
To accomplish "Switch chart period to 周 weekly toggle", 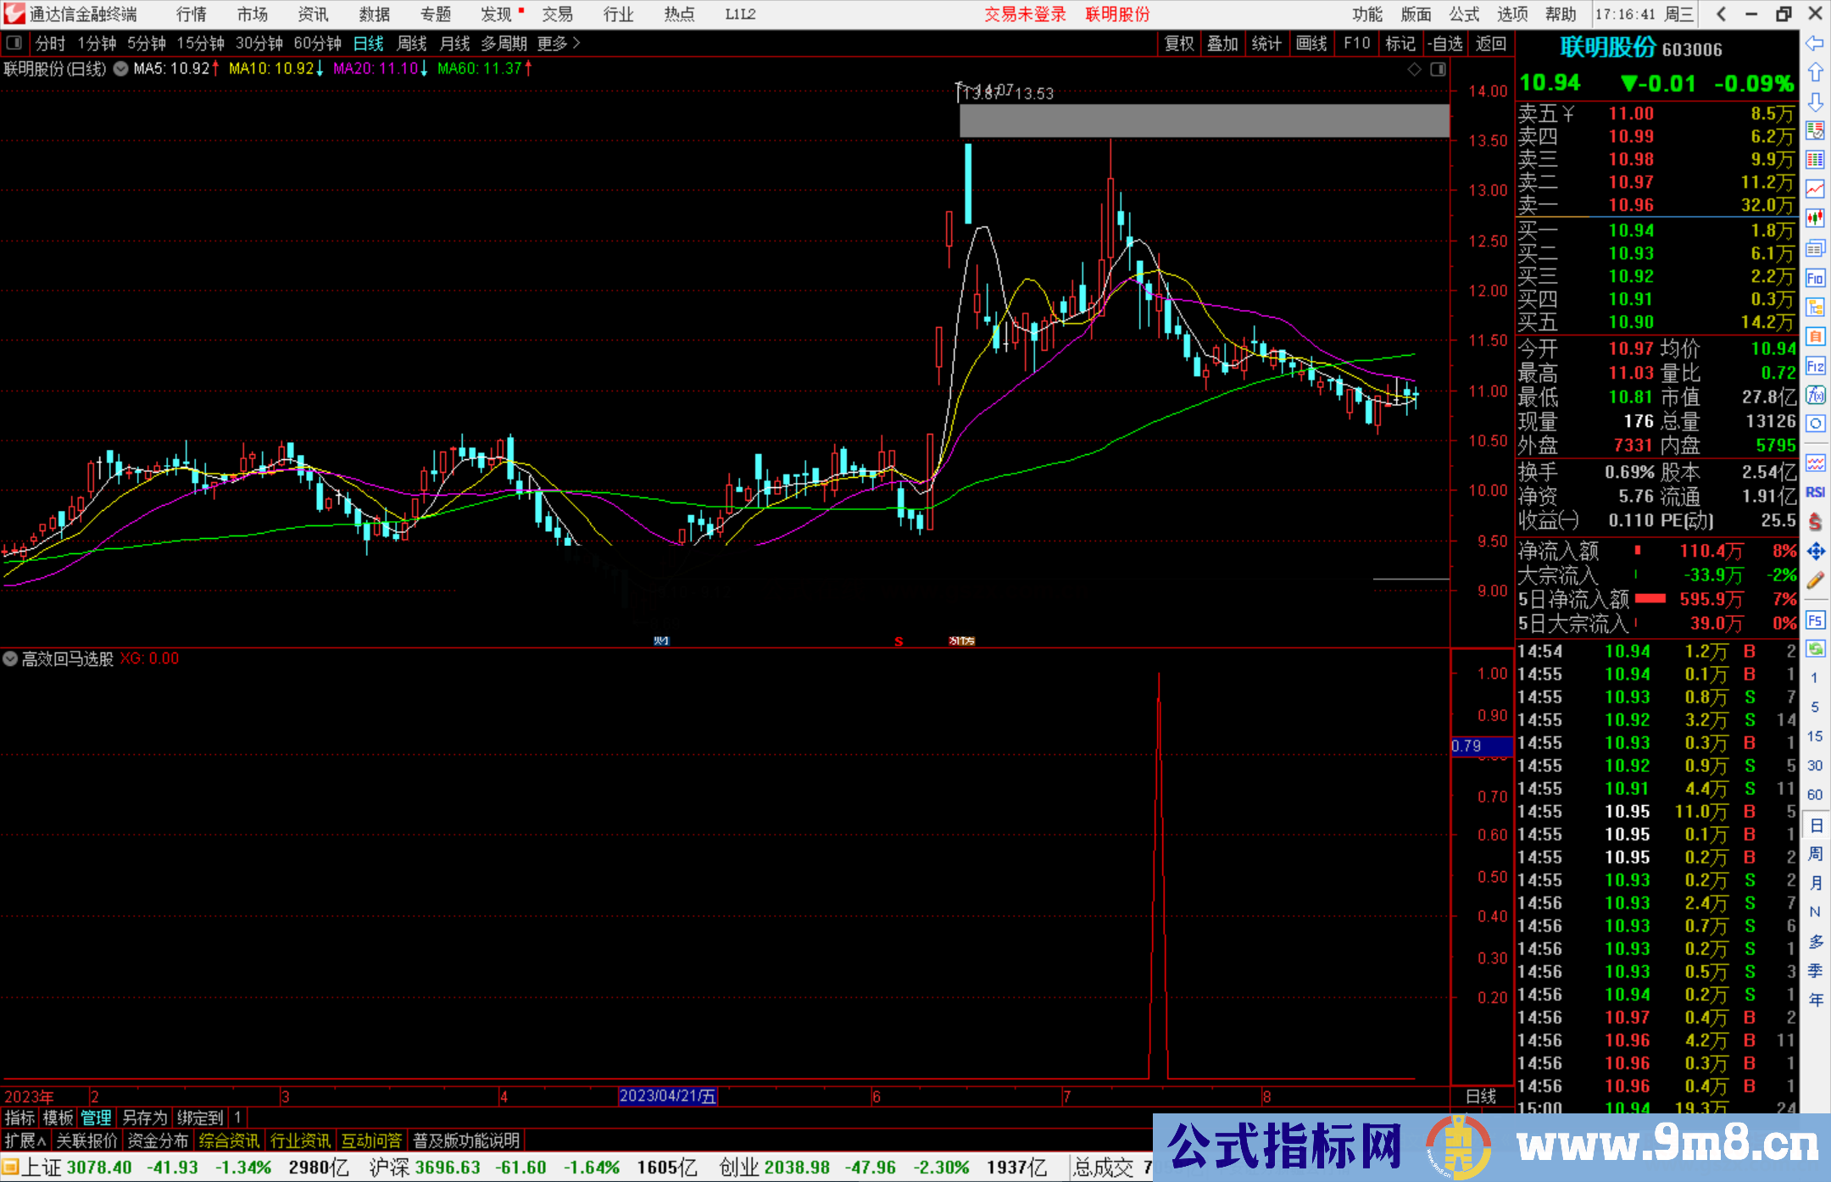I will (x=1815, y=853).
